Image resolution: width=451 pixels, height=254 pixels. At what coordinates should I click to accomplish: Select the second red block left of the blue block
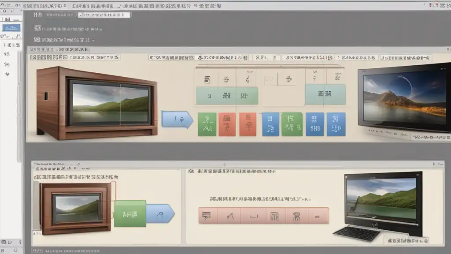click(248, 124)
